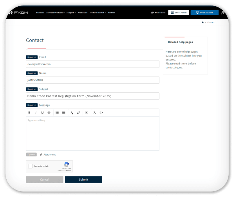This screenshot has height=198, width=235.
Task: Apply strikethrough formatting to message text
Action: (x=49, y=113)
